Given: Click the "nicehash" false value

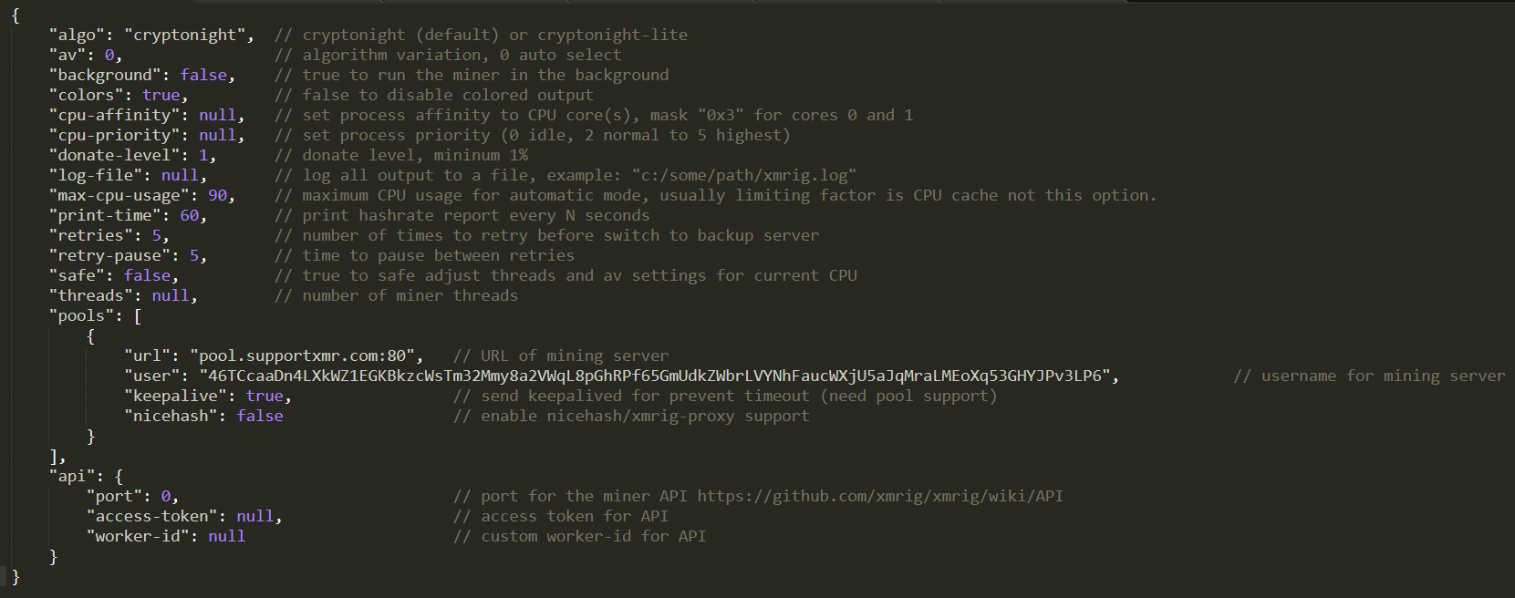Looking at the screenshot, I should 259,416.
